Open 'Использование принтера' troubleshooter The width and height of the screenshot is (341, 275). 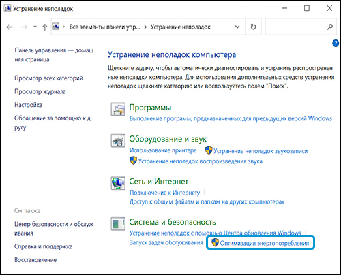(163, 150)
